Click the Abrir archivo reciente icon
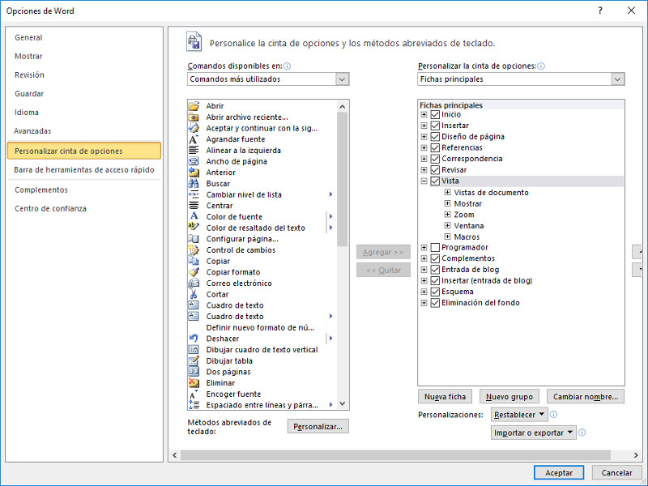This screenshot has height=486, width=648. coord(194,117)
